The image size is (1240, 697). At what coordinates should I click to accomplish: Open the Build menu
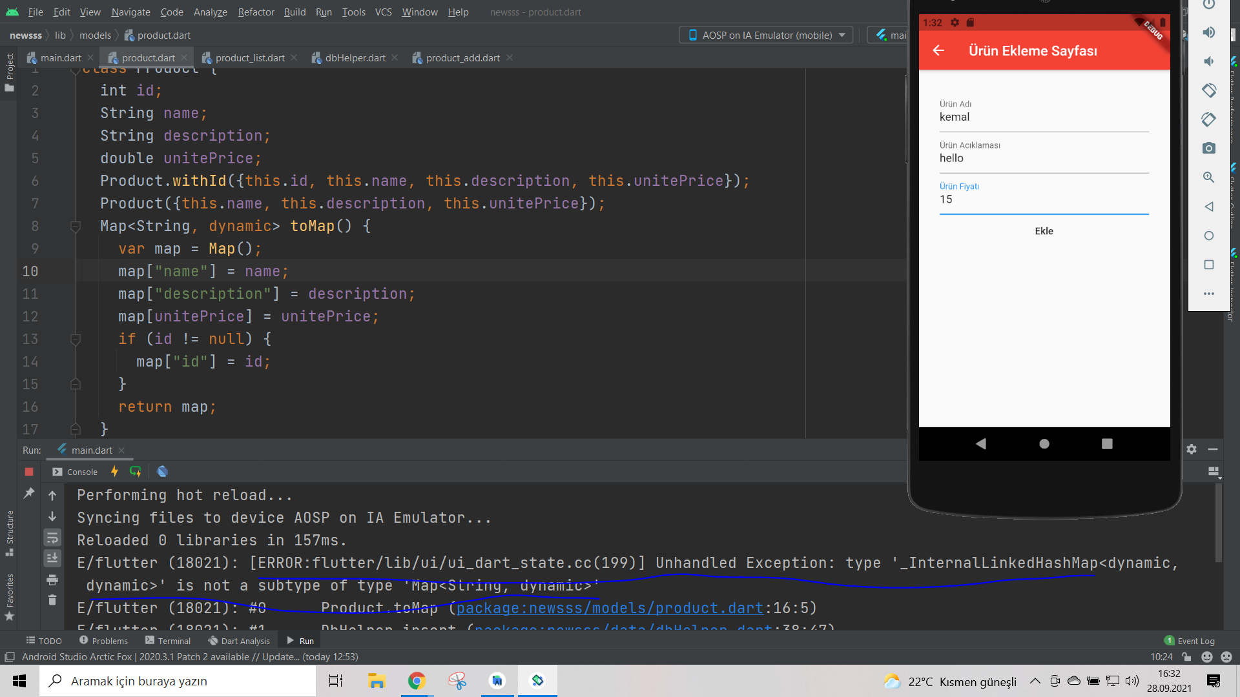(294, 12)
